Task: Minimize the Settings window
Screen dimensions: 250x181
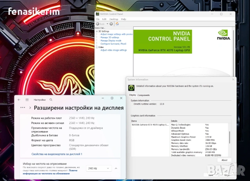Action: (x=103, y=98)
